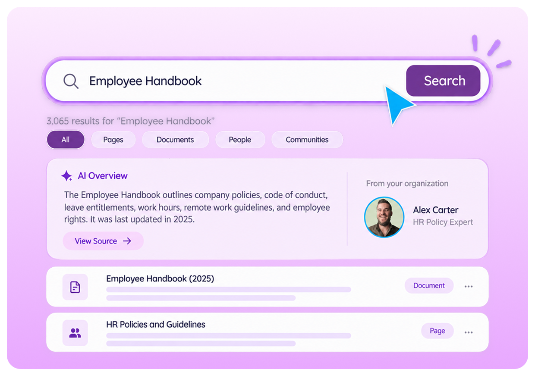Click the 3,065 results count text
This screenshot has width=535, height=369.
point(131,121)
